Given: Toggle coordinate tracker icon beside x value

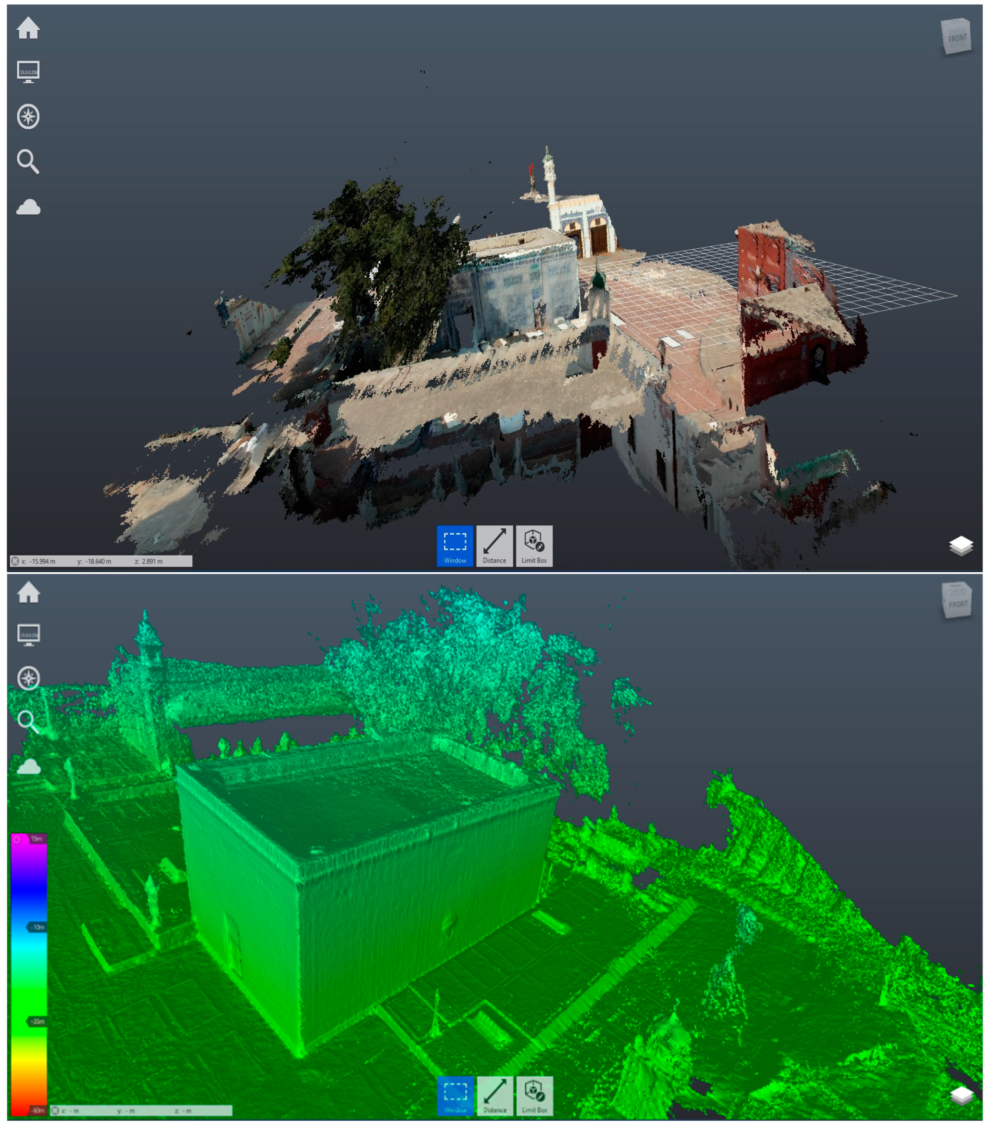Looking at the screenshot, I should pos(15,561).
